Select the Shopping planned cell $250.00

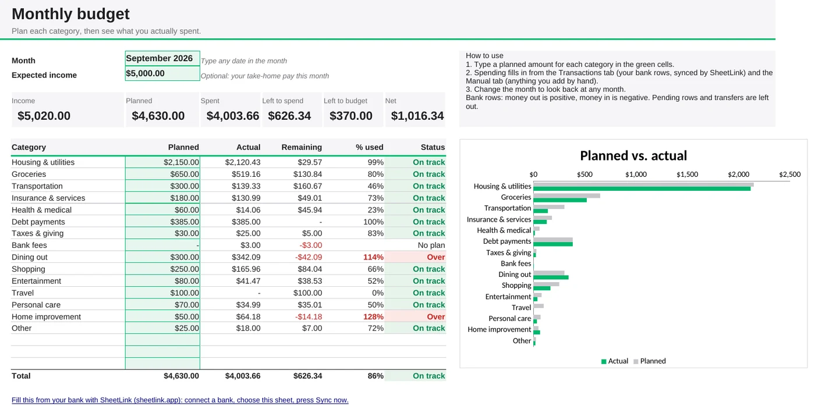tap(162, 269)
